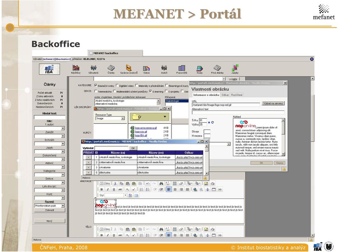Click the VÝBĚR button
Screen dimensions: 338x252
click(233, 79)
